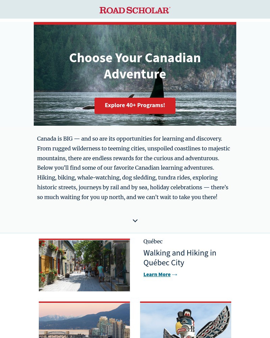270x338 pixels.
Task: Open the Québec City street scene thumbnail
Action: [x=84, y=265]
